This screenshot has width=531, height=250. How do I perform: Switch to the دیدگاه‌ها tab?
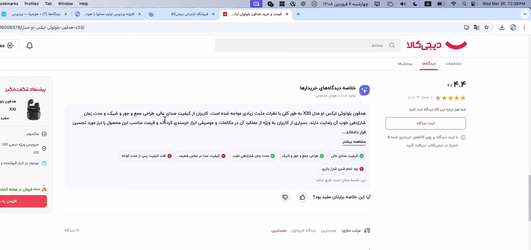click(x=429, y=63)
